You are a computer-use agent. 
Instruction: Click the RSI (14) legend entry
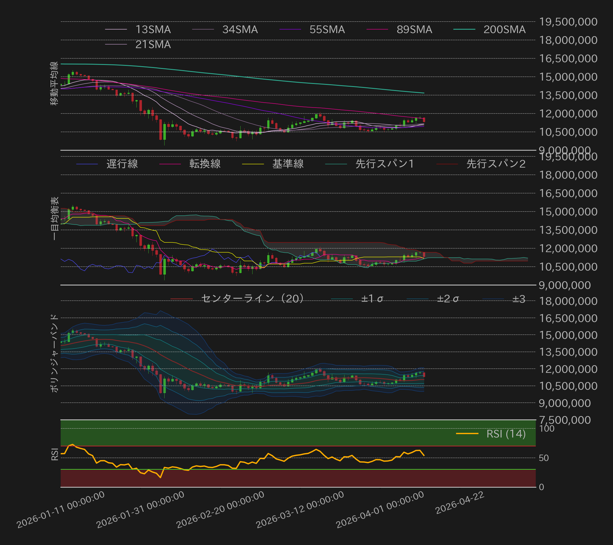[506, 434]
